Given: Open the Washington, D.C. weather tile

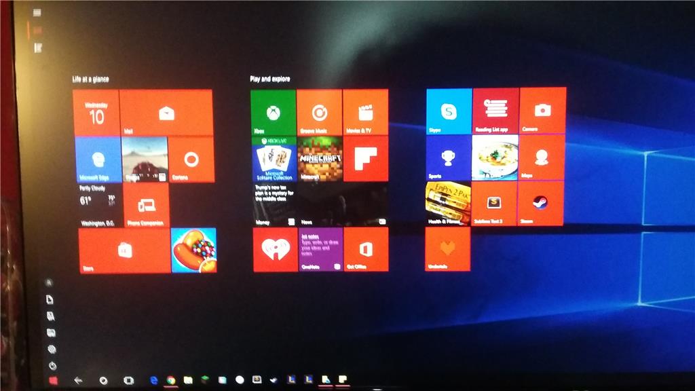Looking at the screenshot, I should [99, 206].
